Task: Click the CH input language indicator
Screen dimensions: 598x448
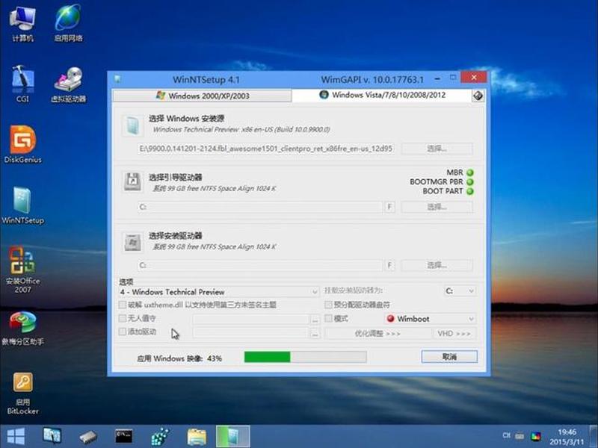Action: tap(506, 435)
